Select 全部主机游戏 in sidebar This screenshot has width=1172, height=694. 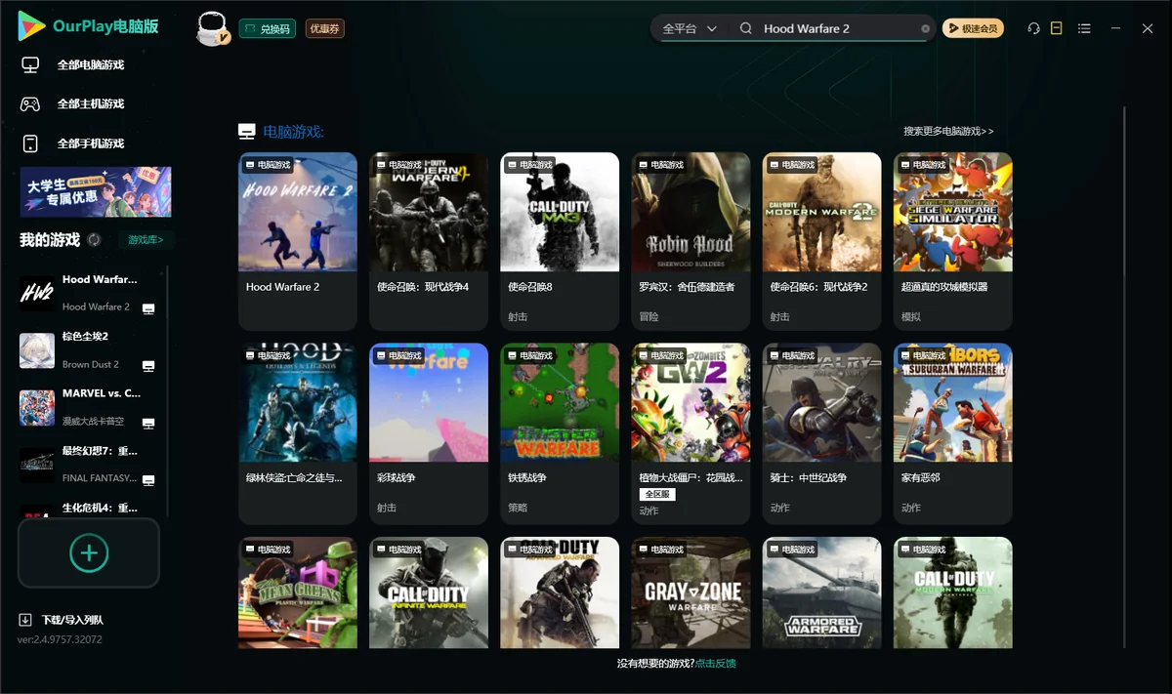click(x=91, y=104)
